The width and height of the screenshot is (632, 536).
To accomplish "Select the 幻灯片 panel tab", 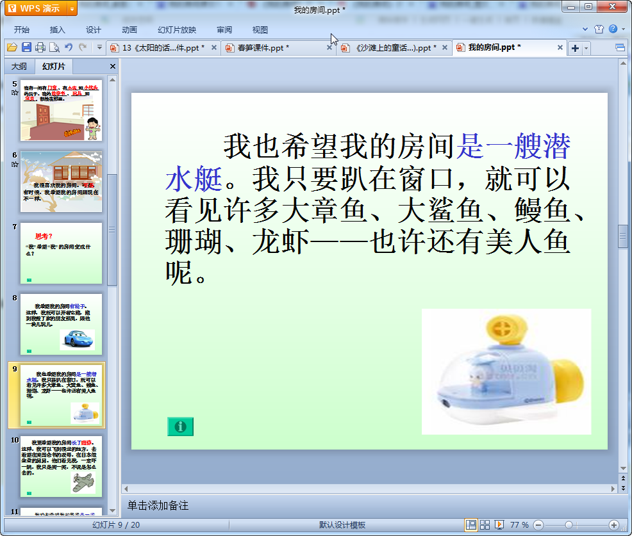I will pyautogui.click(x=54, y=67).
